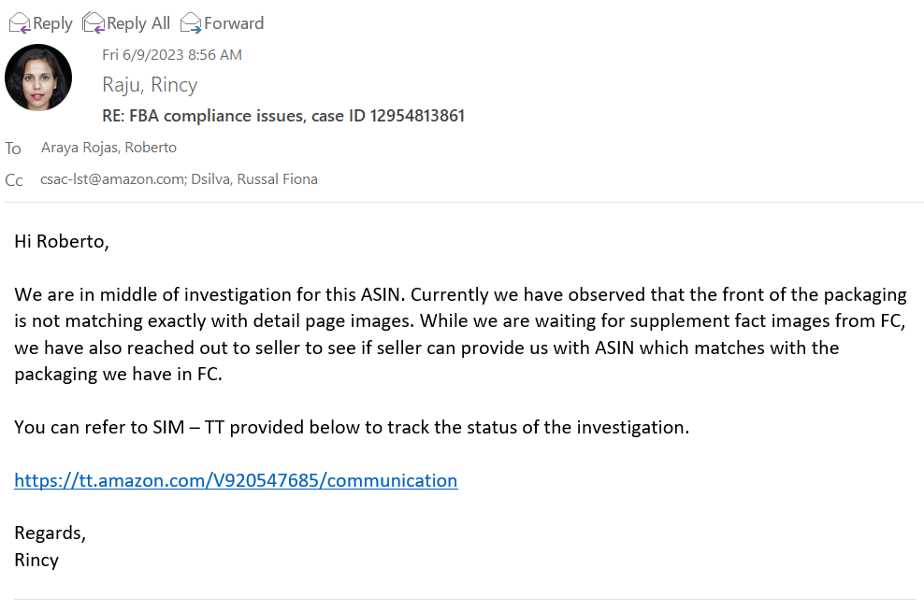The width and height of the screenshot is (924, 611).
Task: Click the Reply envelope icon
Action: (20, 23)
